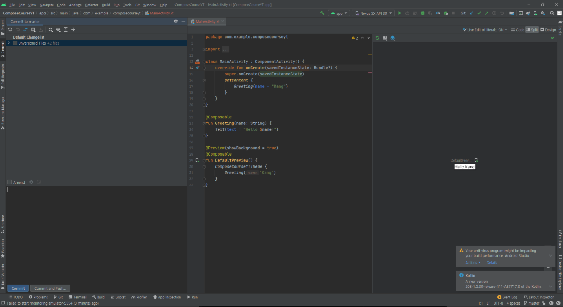Enable the Amend checkbox
The height and width of the screenshot is (307, 563).
point(9,182)
